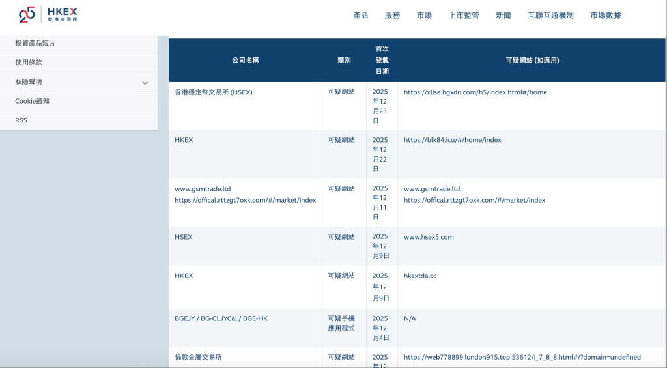Expand the 私隱聲明 sidebar chevron
The width and height of the screenshot is (667, 368).
point(145,83)
